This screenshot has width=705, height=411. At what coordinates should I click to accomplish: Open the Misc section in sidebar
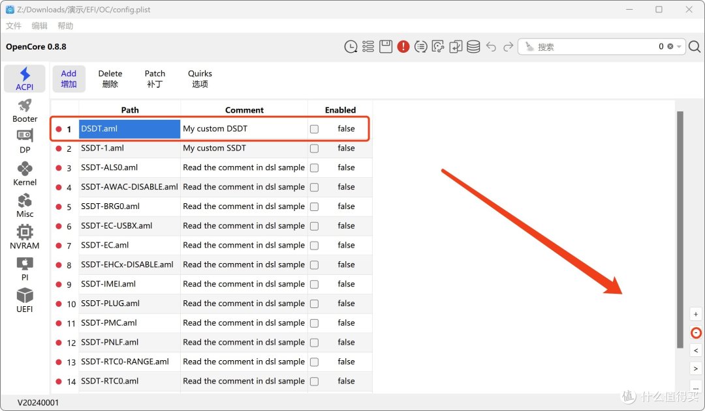coord(25,206)
